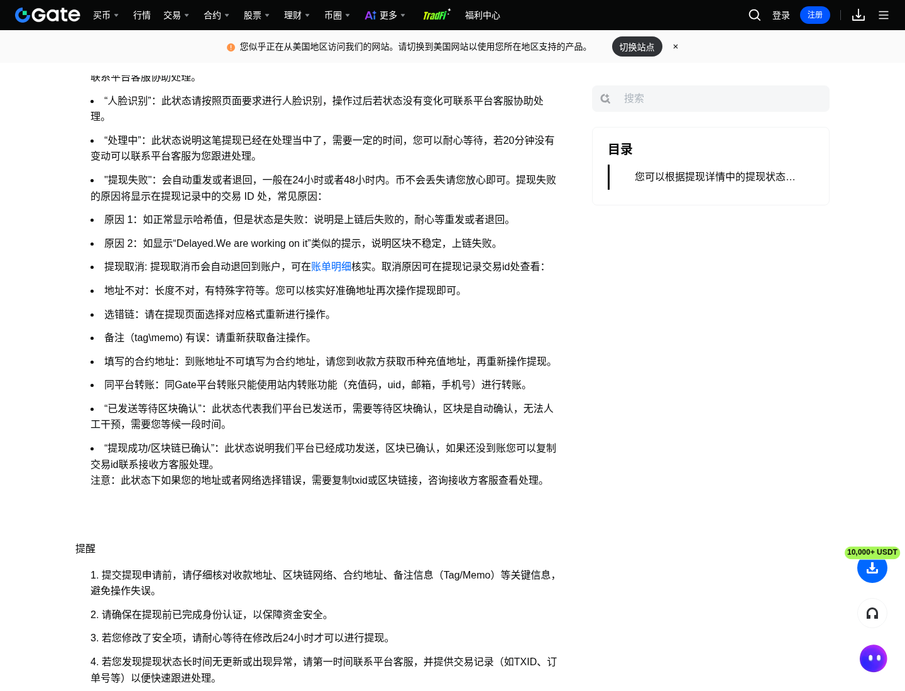The width and height of the screenshot is (905, 691).
Task: Click the search icon inside the search box
Action: pyautogui.click(x=605, y=99)
